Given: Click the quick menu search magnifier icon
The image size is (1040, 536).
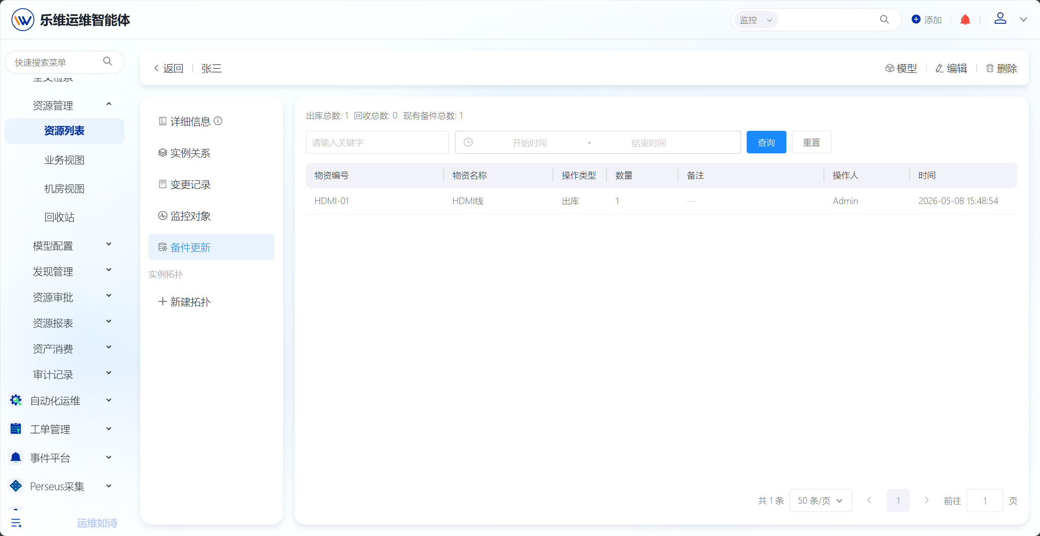Looking at the screenshot, I should click(x=107, y=61).
